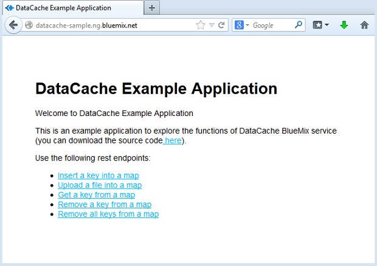The image size is (377, 266).
Task: Click 'Welcome to DataCache Example Application' text
Action: [x=114, y=114]
